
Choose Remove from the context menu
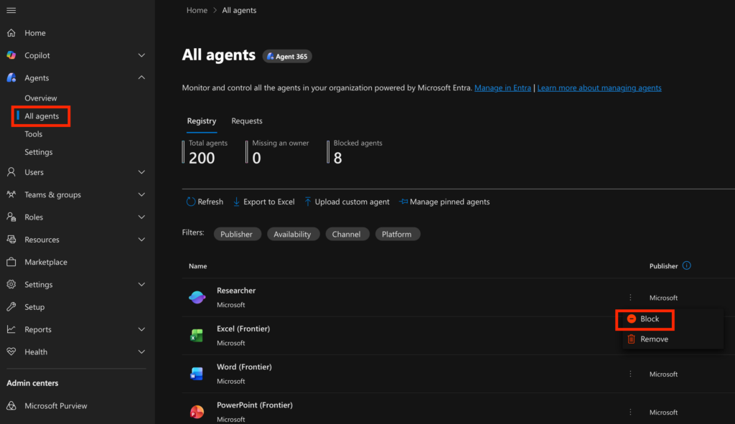653,339
